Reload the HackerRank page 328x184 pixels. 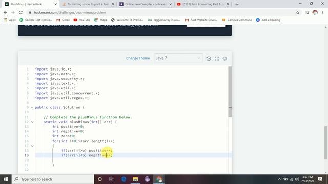click(x=20, y=12)
